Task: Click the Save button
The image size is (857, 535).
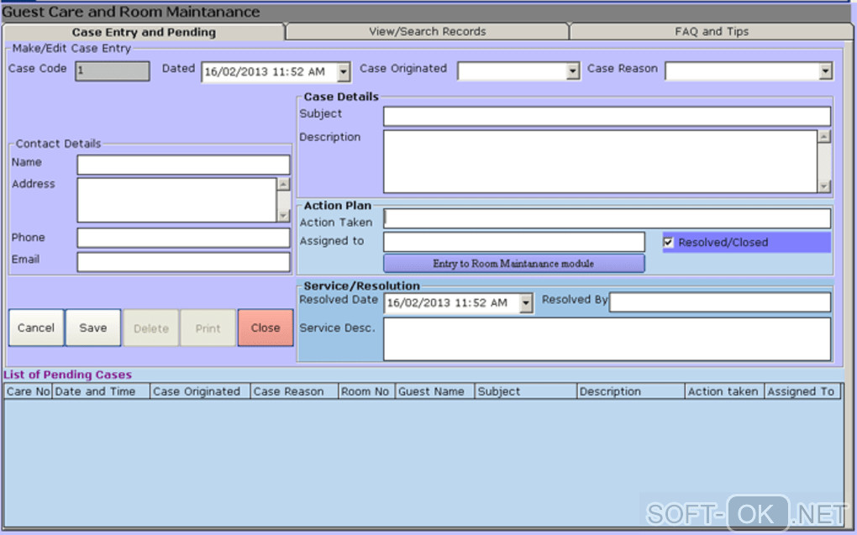Action: (x=93, y=328)
